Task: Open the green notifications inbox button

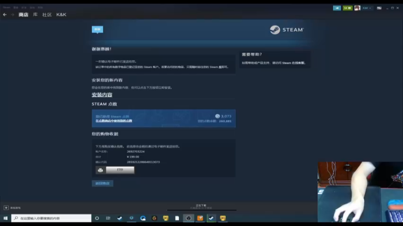Action: point(348,8)
